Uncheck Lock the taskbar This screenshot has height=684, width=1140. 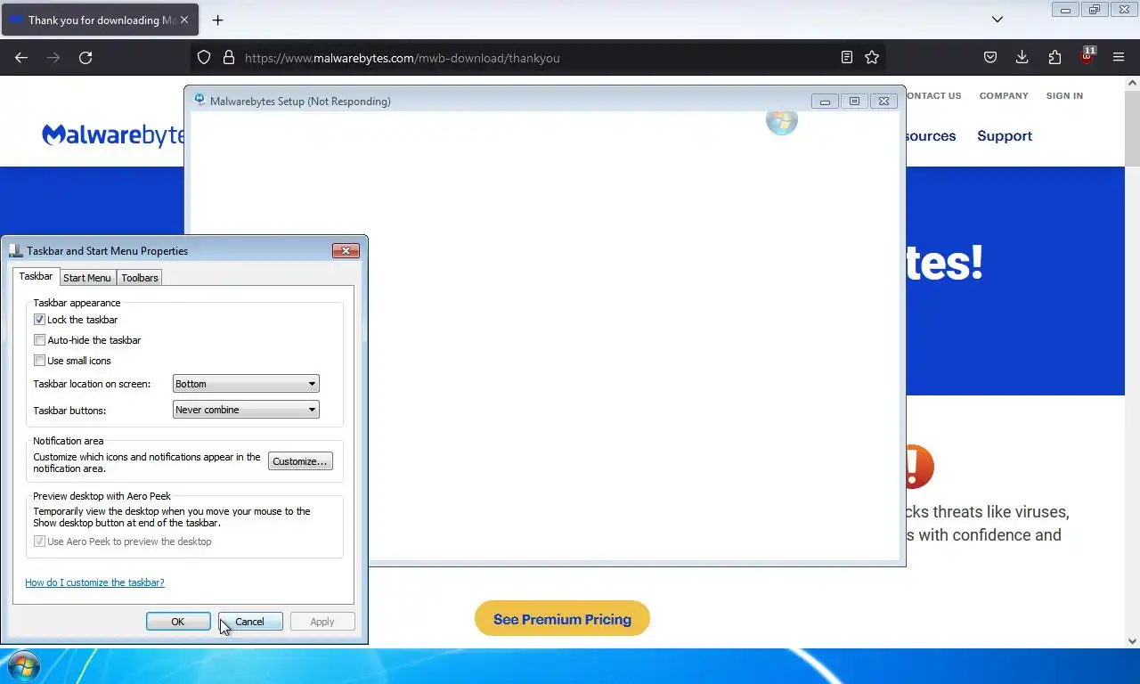tap(39, 320)
